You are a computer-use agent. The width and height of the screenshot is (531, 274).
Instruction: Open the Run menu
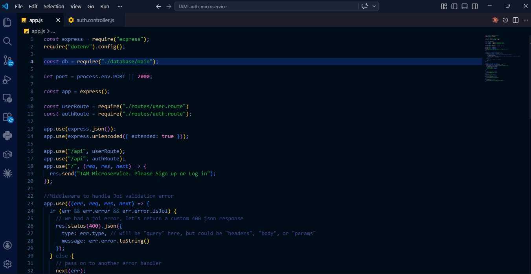[x=105, y=6]
